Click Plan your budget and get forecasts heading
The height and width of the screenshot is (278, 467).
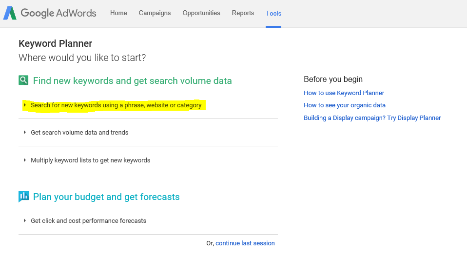tap(106, 197)
